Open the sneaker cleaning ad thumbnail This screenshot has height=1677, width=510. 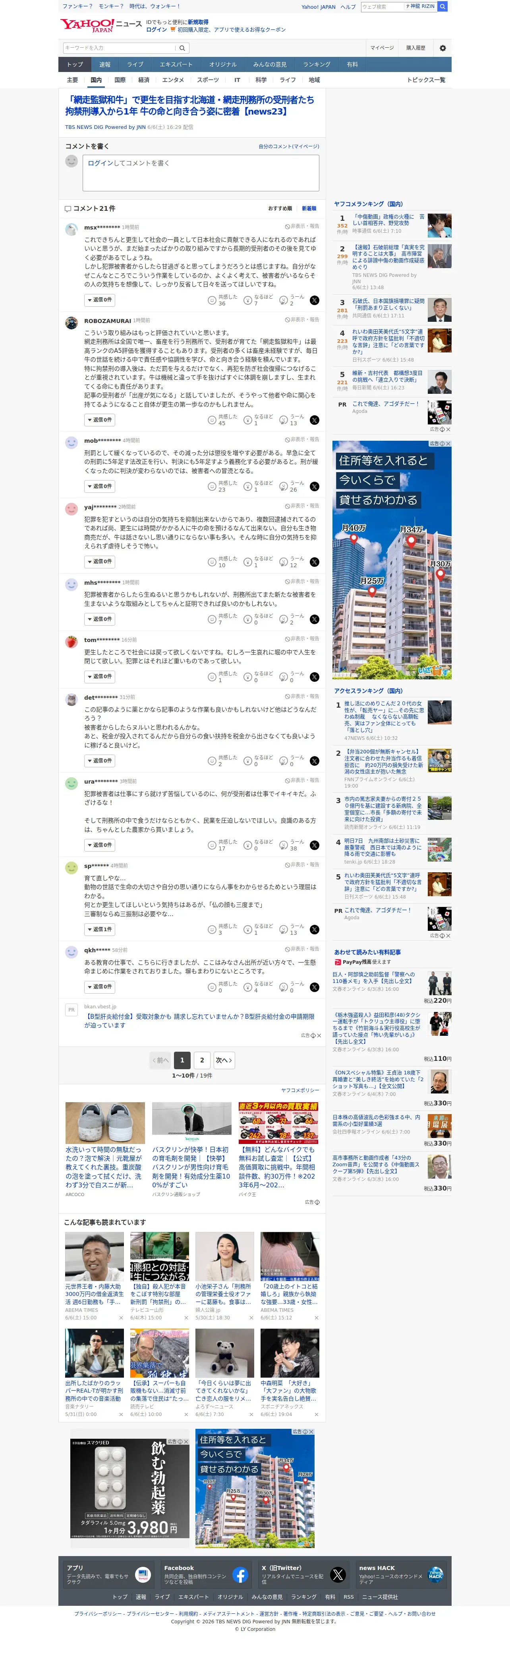pos(105,1123)
